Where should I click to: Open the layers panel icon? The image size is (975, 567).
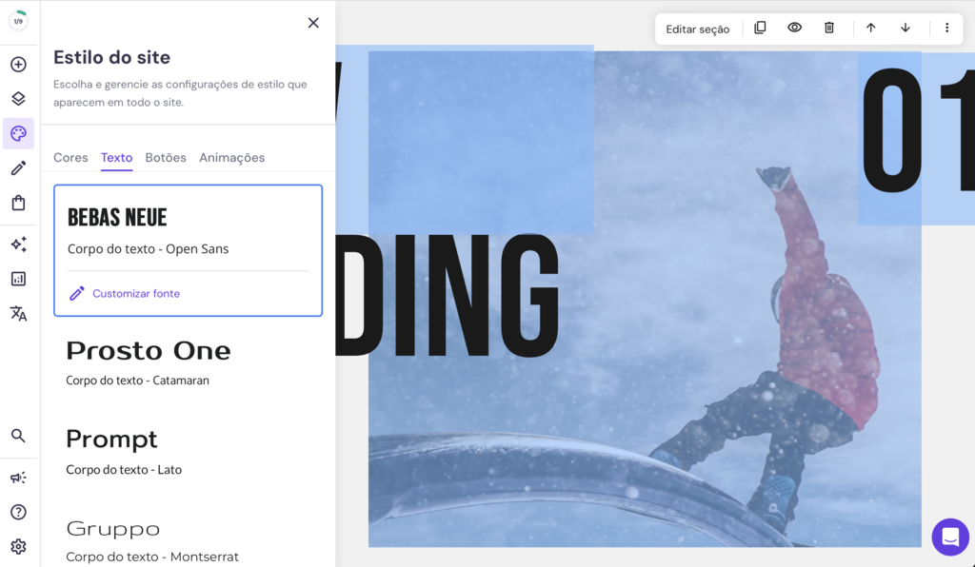click(x=19, y=99)
